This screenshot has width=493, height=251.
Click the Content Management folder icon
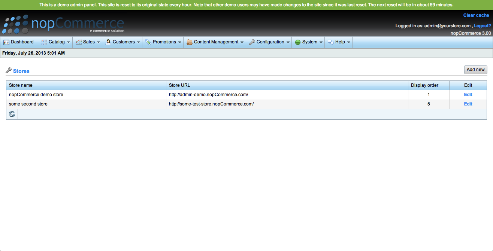tap(190, 42)
